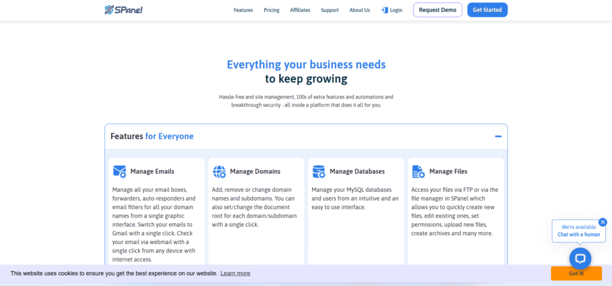Open the Affiliates page
Image resolution: width=612 pixels, height=286 pixels.
click(300, 10)
